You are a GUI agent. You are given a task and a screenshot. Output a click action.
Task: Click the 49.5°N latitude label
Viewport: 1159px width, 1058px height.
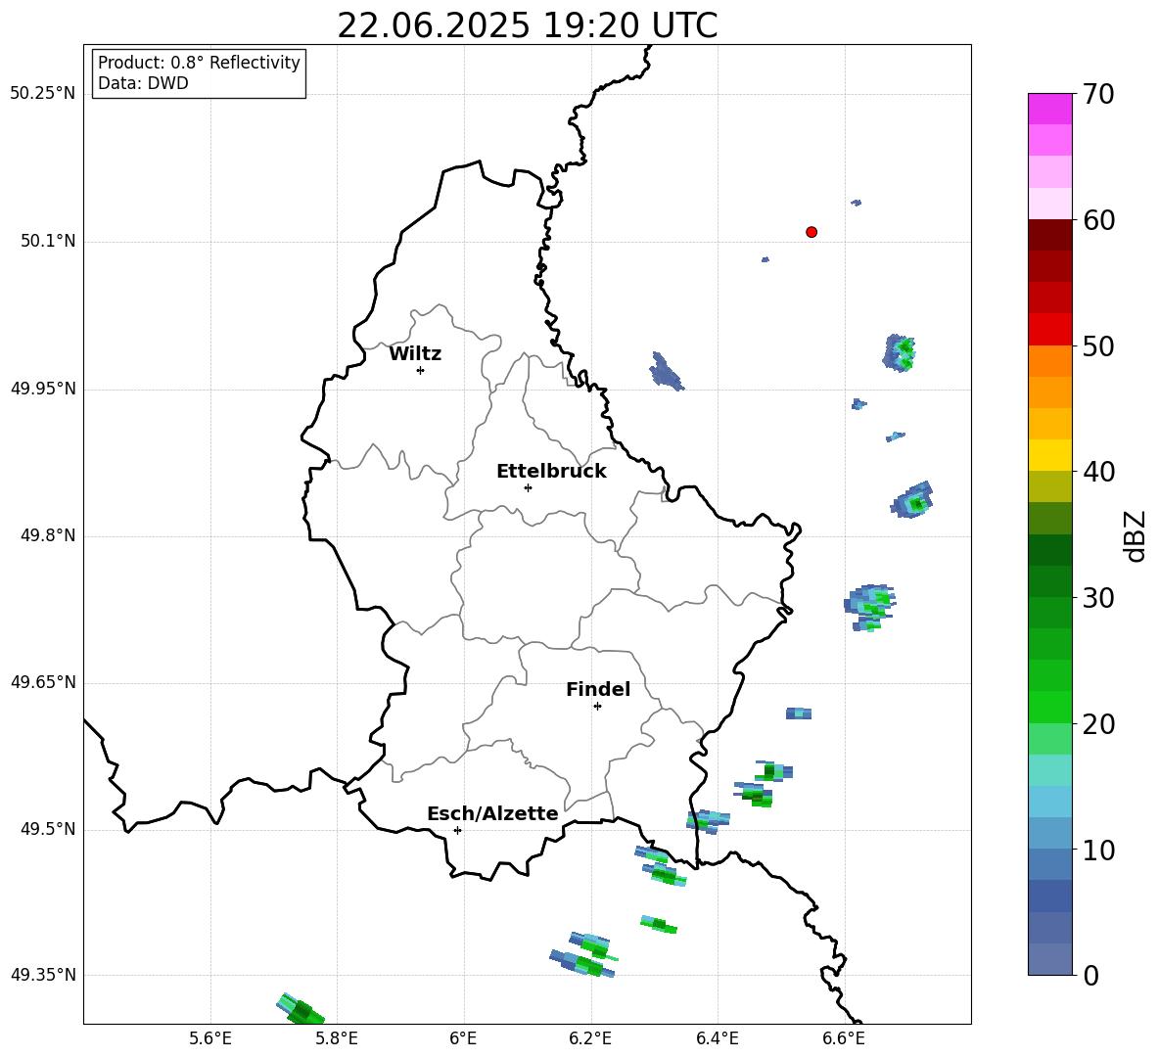48,830
